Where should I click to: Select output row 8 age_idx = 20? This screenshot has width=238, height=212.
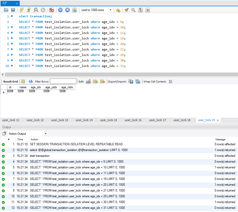[119, 185]
